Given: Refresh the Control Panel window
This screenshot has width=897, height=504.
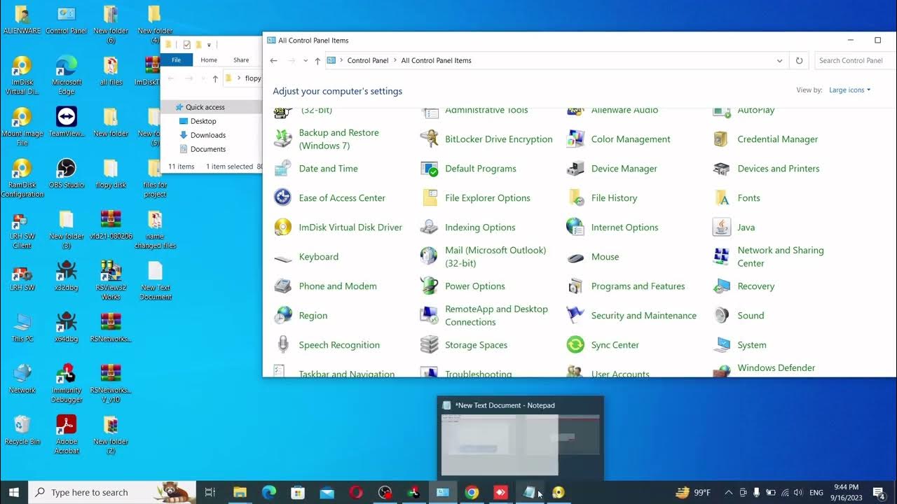Looking at the screenshot, I should (x=799, y=61).
